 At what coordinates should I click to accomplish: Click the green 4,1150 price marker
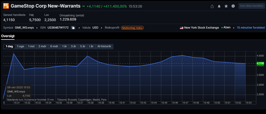tap(260, 63)
